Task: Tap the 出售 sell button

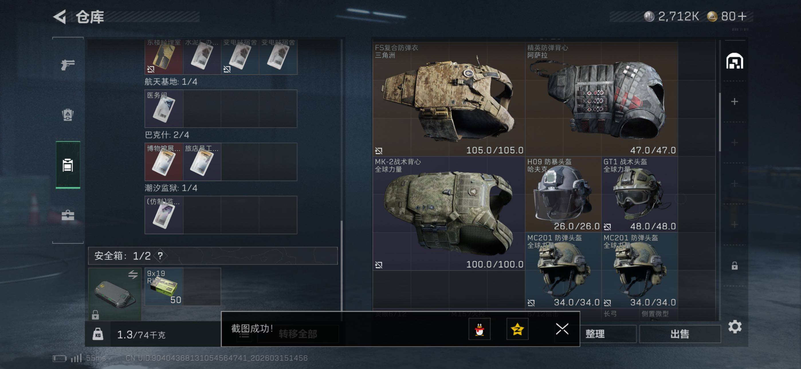Action: 680,334
